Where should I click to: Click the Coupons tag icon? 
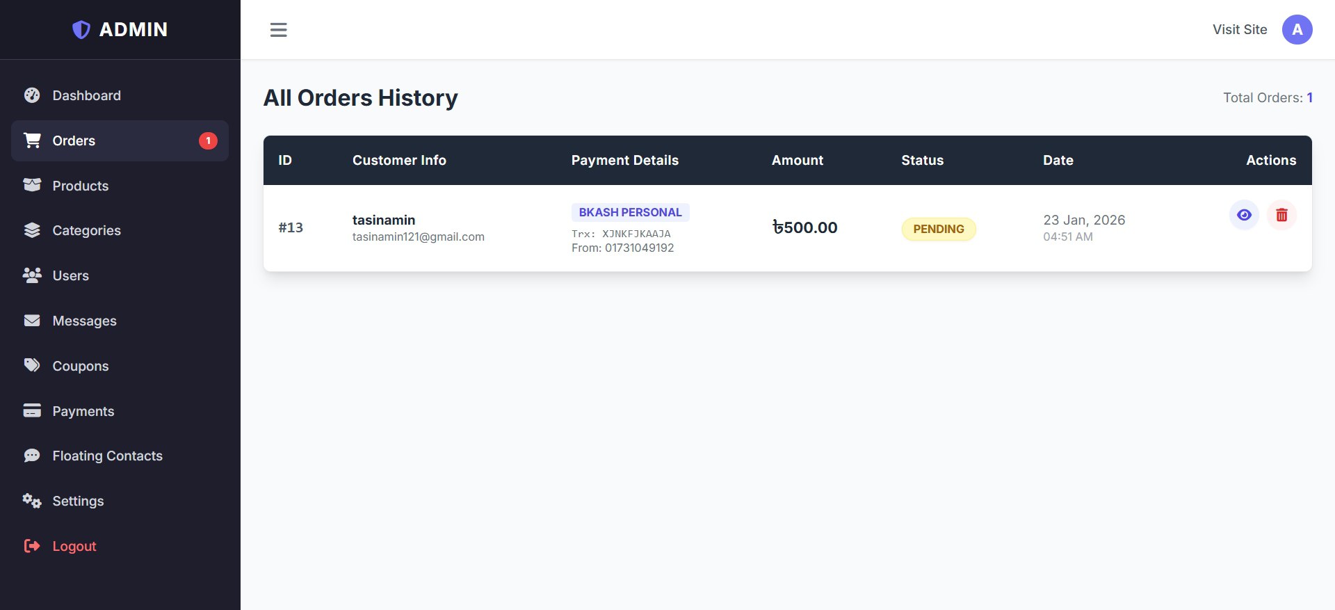(32, 365)
